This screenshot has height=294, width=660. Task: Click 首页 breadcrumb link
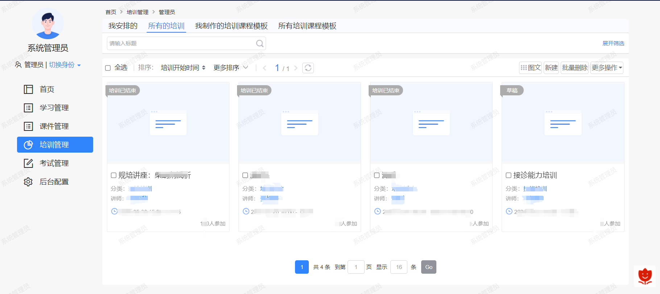click(111, 12)
